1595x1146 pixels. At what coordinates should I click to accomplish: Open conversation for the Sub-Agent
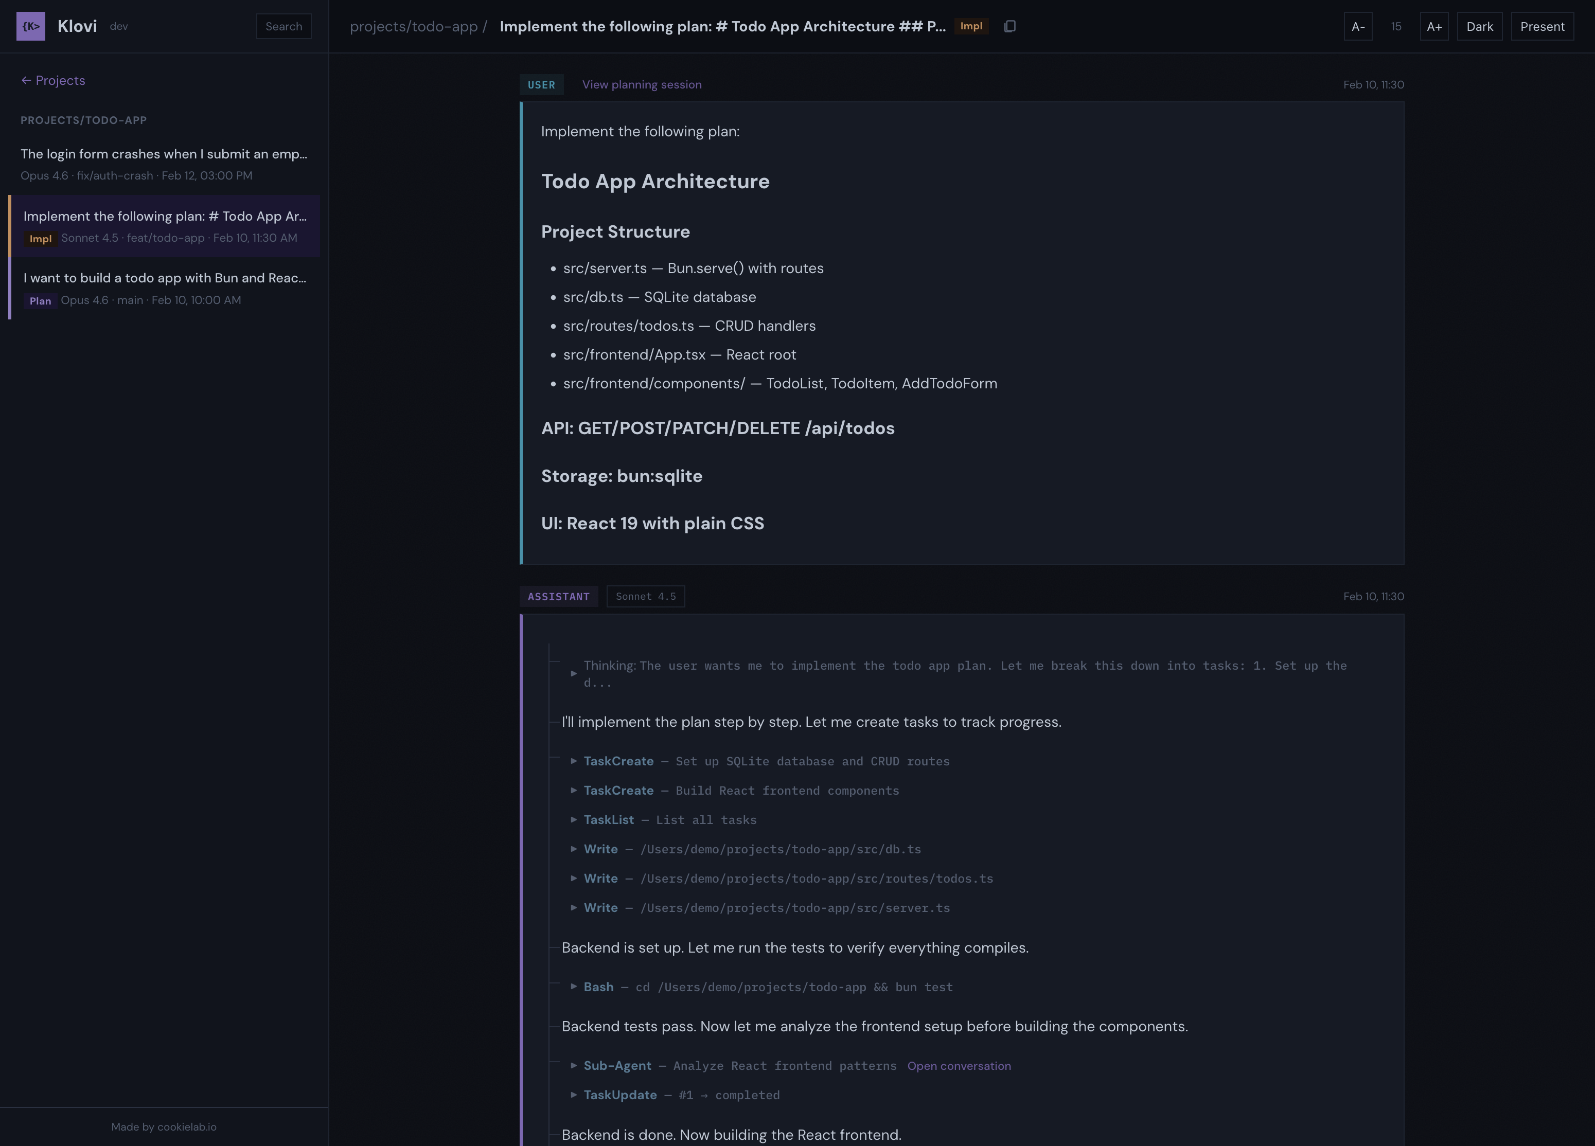[x=959, y=1066]
